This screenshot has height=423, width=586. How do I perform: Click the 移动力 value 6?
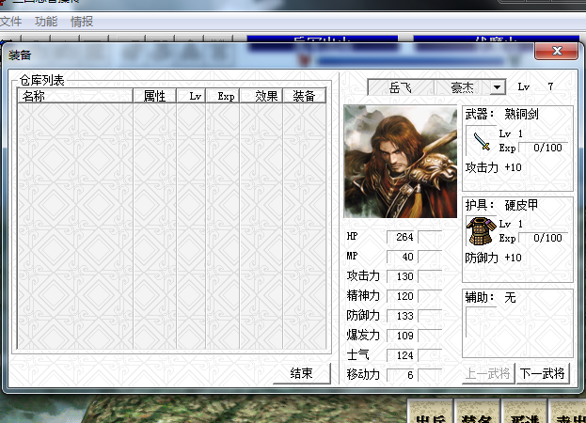point(402,375)
